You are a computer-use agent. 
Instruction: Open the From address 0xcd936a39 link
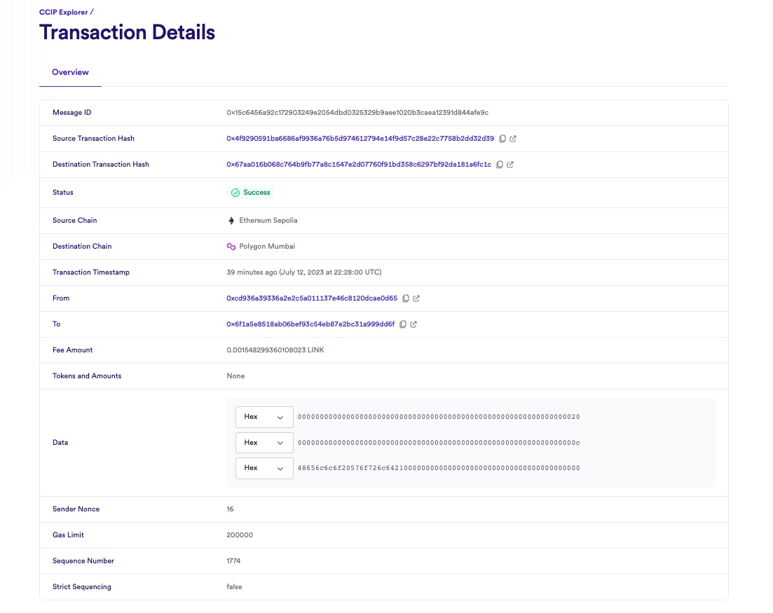[x=312, y=298]
